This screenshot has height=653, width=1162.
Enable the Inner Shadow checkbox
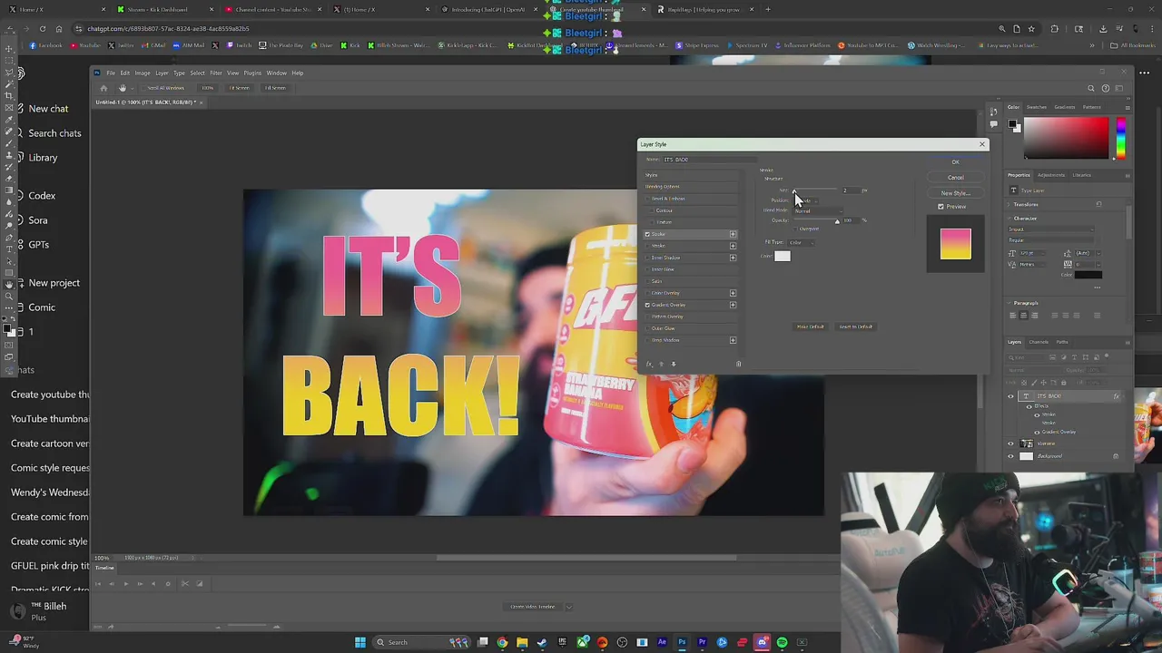tap(647, 258)
